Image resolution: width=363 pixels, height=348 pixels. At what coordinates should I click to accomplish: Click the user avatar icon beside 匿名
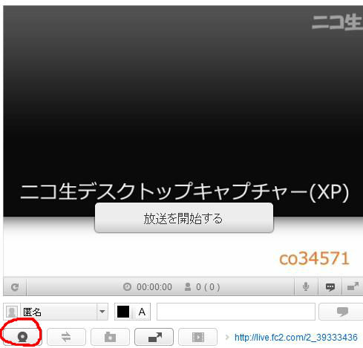coord(12,312)
